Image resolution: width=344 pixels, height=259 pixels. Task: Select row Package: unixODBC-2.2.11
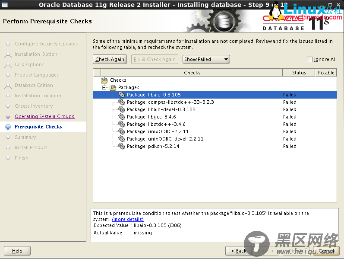(215, 131)
